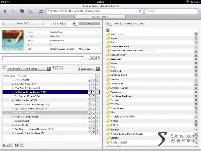Tap the D button below the playlist
201x151 pixels.
(x=8, y=145)
